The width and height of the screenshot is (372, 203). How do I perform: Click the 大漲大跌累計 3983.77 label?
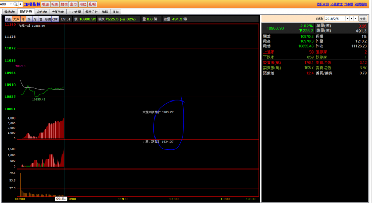(158, 112)
